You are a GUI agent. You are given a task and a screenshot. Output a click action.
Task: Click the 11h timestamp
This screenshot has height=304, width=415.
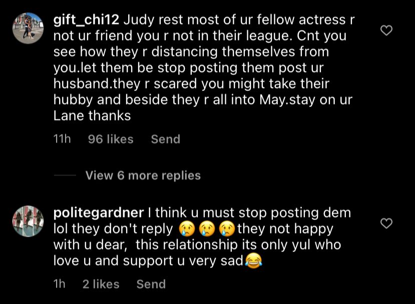pos(62,139)
